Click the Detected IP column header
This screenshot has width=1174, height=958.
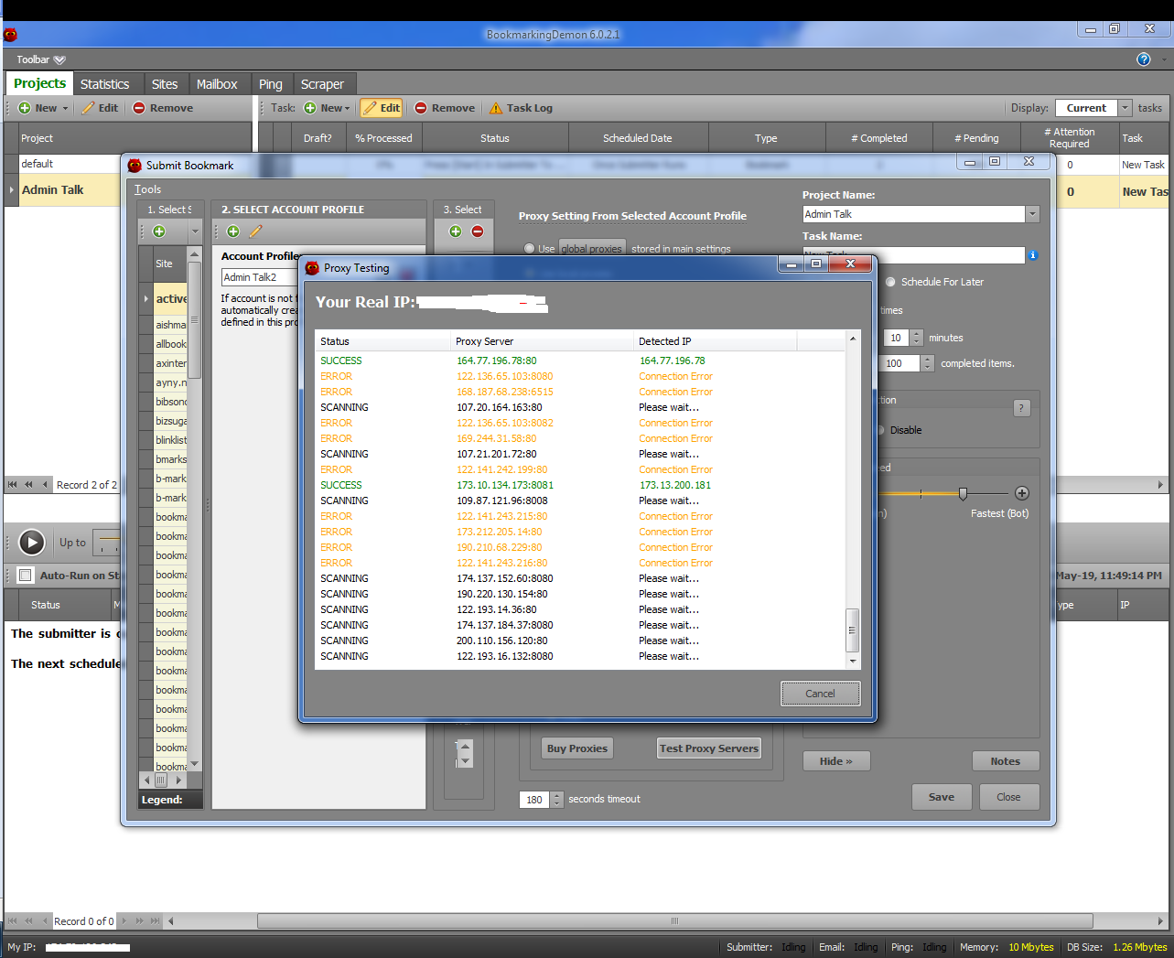(715, 341)
